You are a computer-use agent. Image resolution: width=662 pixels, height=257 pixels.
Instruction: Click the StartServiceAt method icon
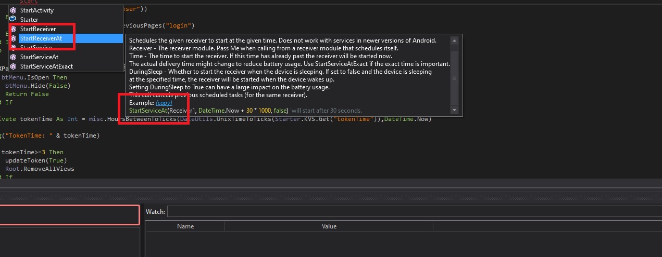[x=13, y=57]
